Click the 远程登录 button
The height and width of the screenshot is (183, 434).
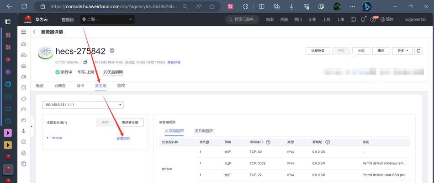(x=318, y=51)
